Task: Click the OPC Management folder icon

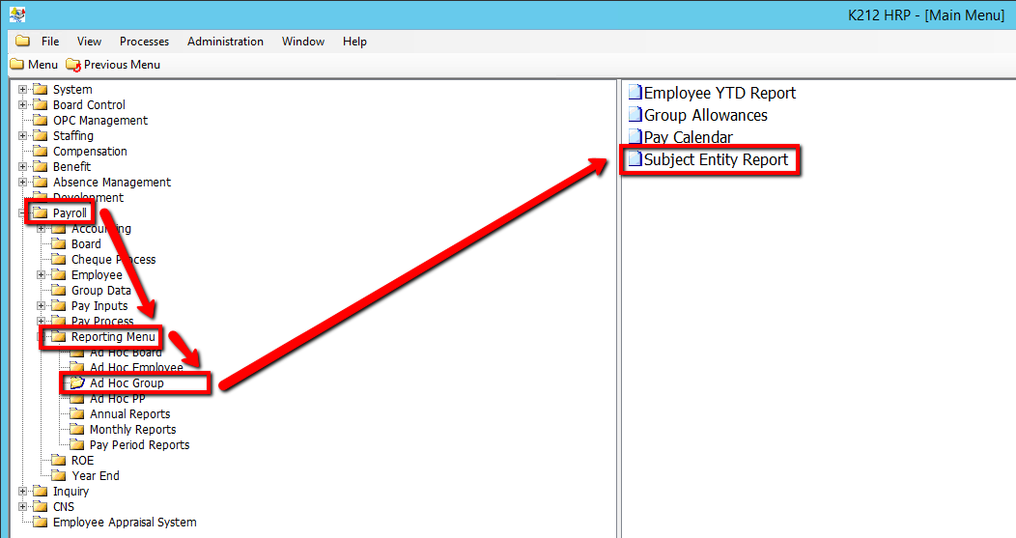Action: (41, 121)
